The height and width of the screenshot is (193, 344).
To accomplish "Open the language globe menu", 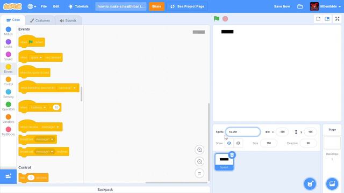I will pyautogui.click(x=32, y=6).
